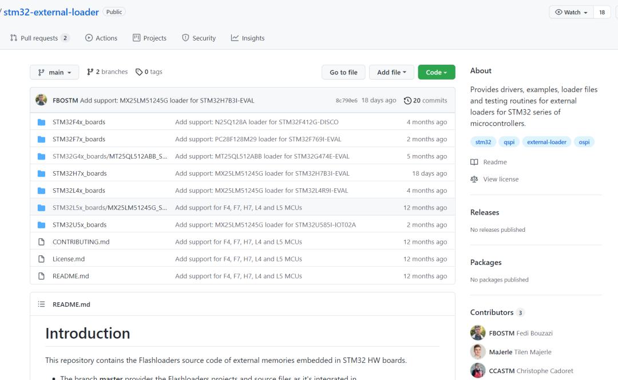Click the folder icon for STM32F4x_boards

click(41, 122)
